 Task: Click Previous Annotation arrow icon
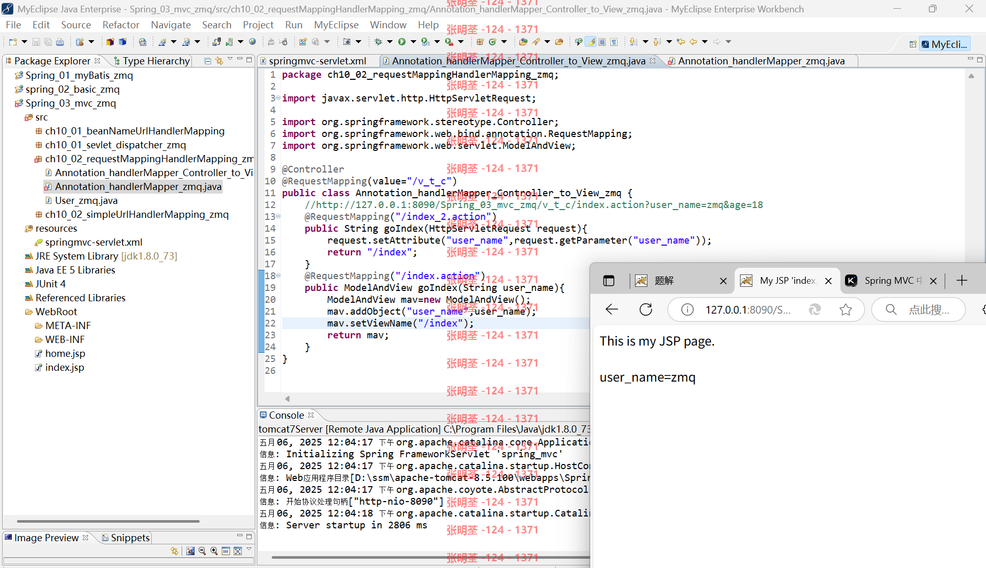657,42
